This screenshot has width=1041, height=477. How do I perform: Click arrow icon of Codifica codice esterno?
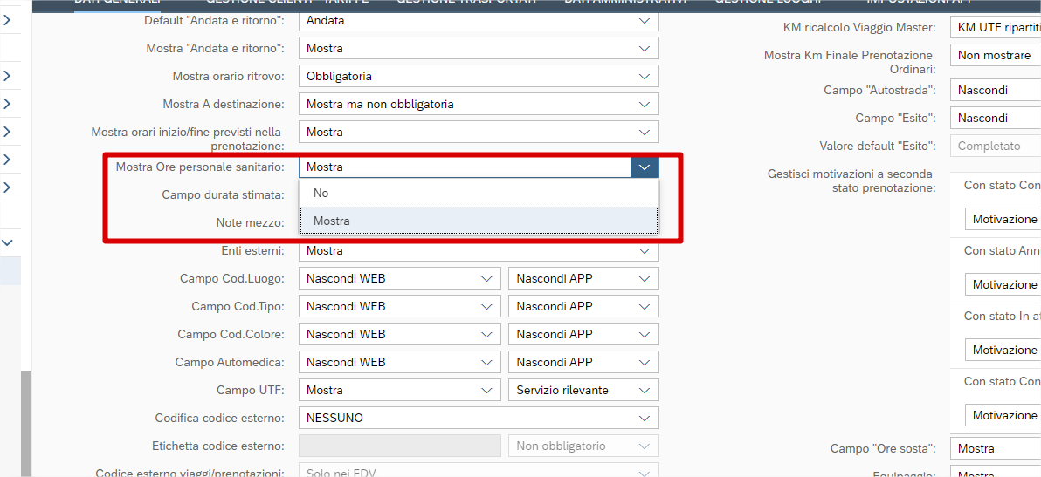645,418
